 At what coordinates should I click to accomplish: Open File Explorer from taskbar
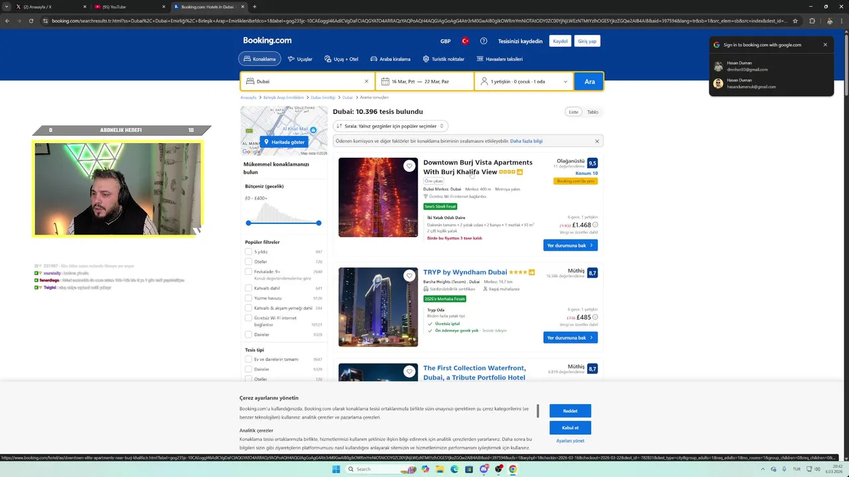coord(439,469)
